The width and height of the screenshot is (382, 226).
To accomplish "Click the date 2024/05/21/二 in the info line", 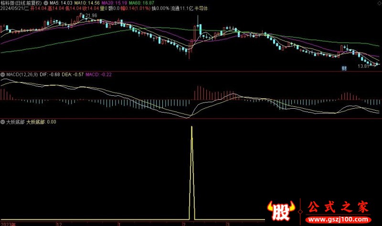I will [15, 8].
